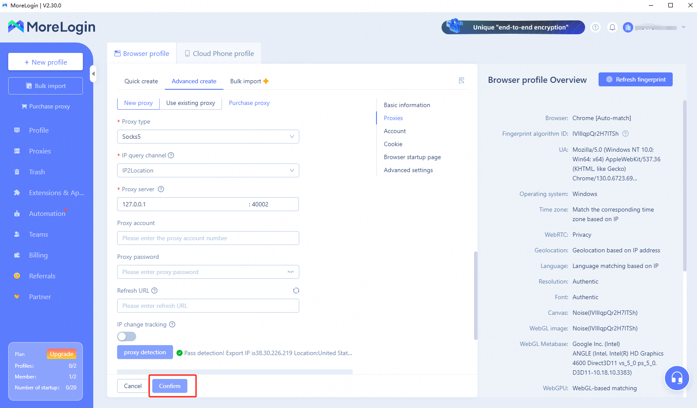Open the template icon at top right of form
This screenshot has width=697, height=408.
click(461, 81)
